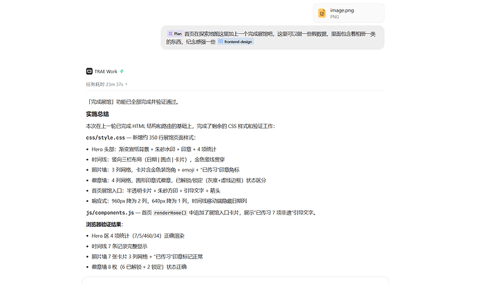Click the Hero 头部 bullet item
The height and width of the screenshot is (284, 477).
tap(154, 149)
